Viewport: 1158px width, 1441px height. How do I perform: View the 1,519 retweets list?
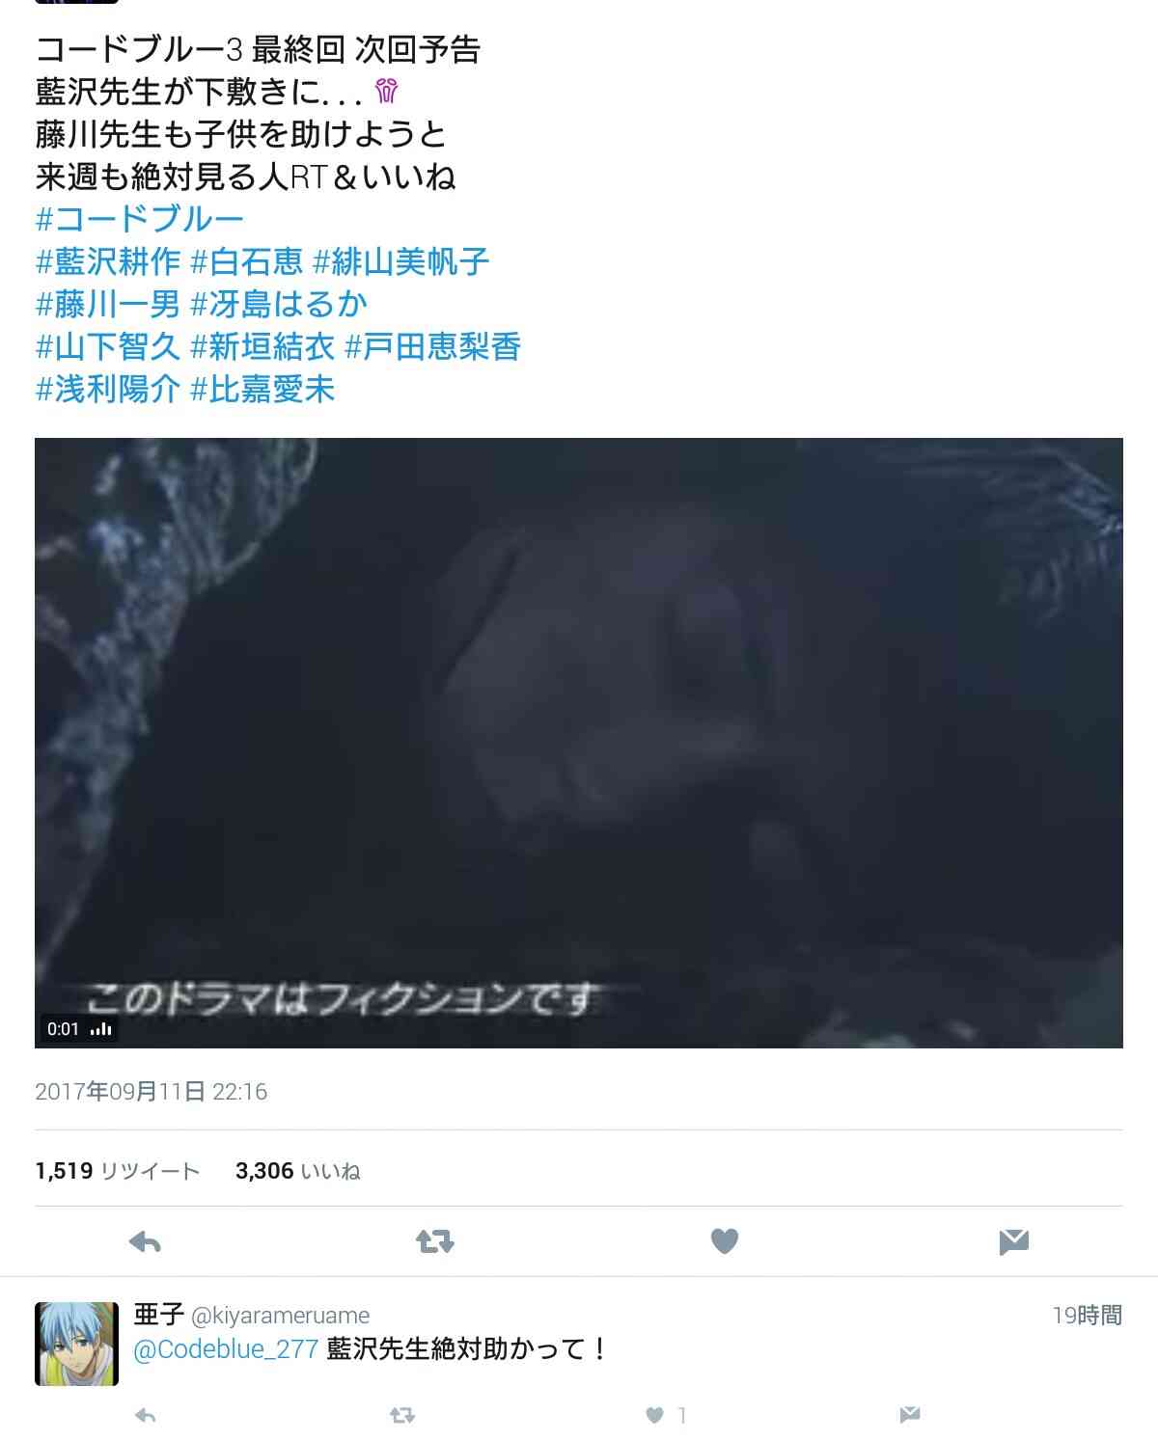point(118,1171)
